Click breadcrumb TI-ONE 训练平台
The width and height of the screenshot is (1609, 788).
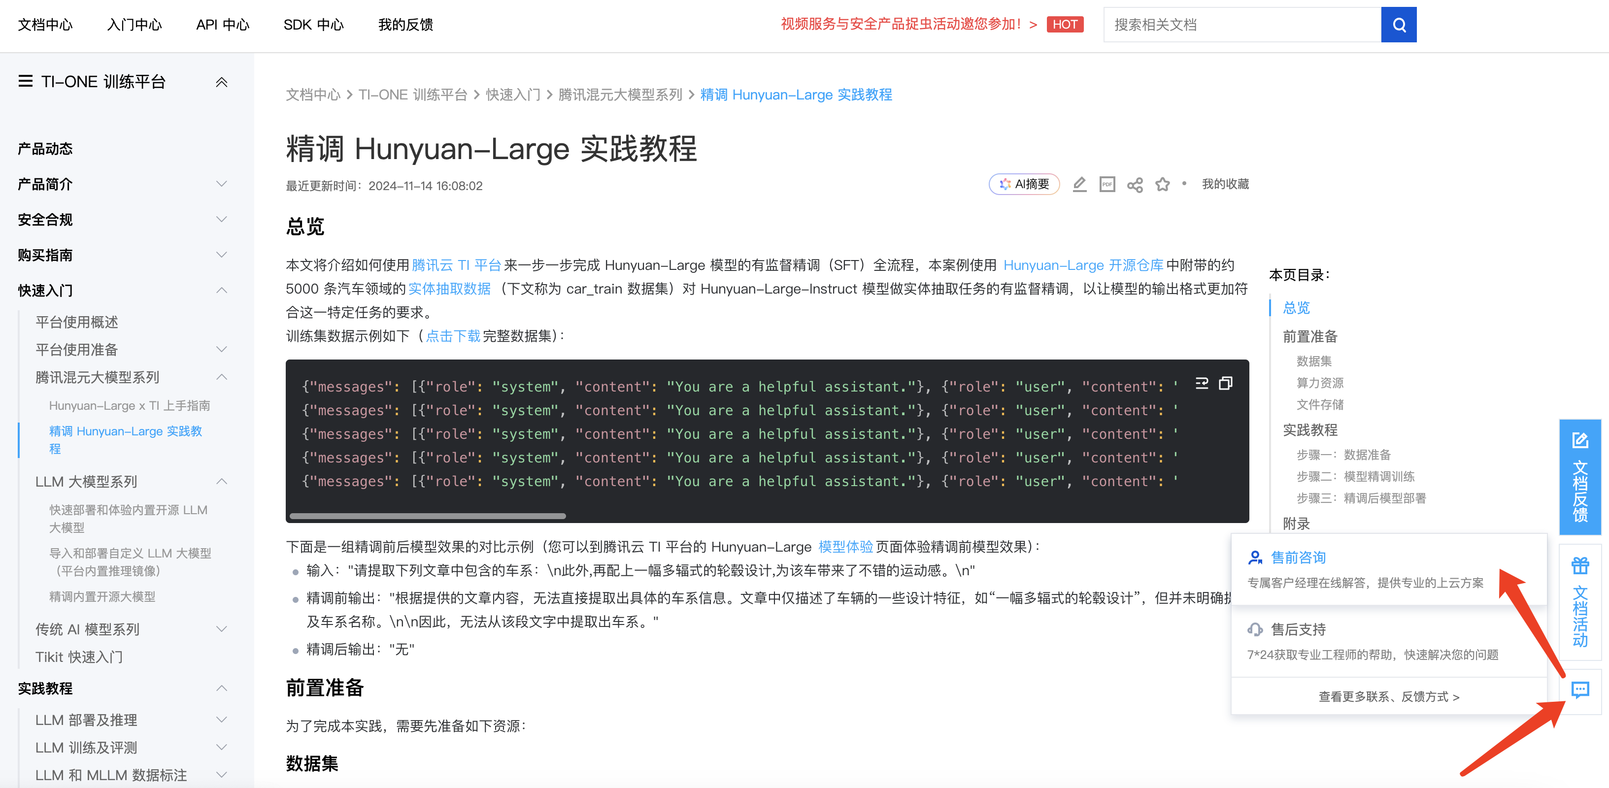pyautogui.click(x=412, y=94)
